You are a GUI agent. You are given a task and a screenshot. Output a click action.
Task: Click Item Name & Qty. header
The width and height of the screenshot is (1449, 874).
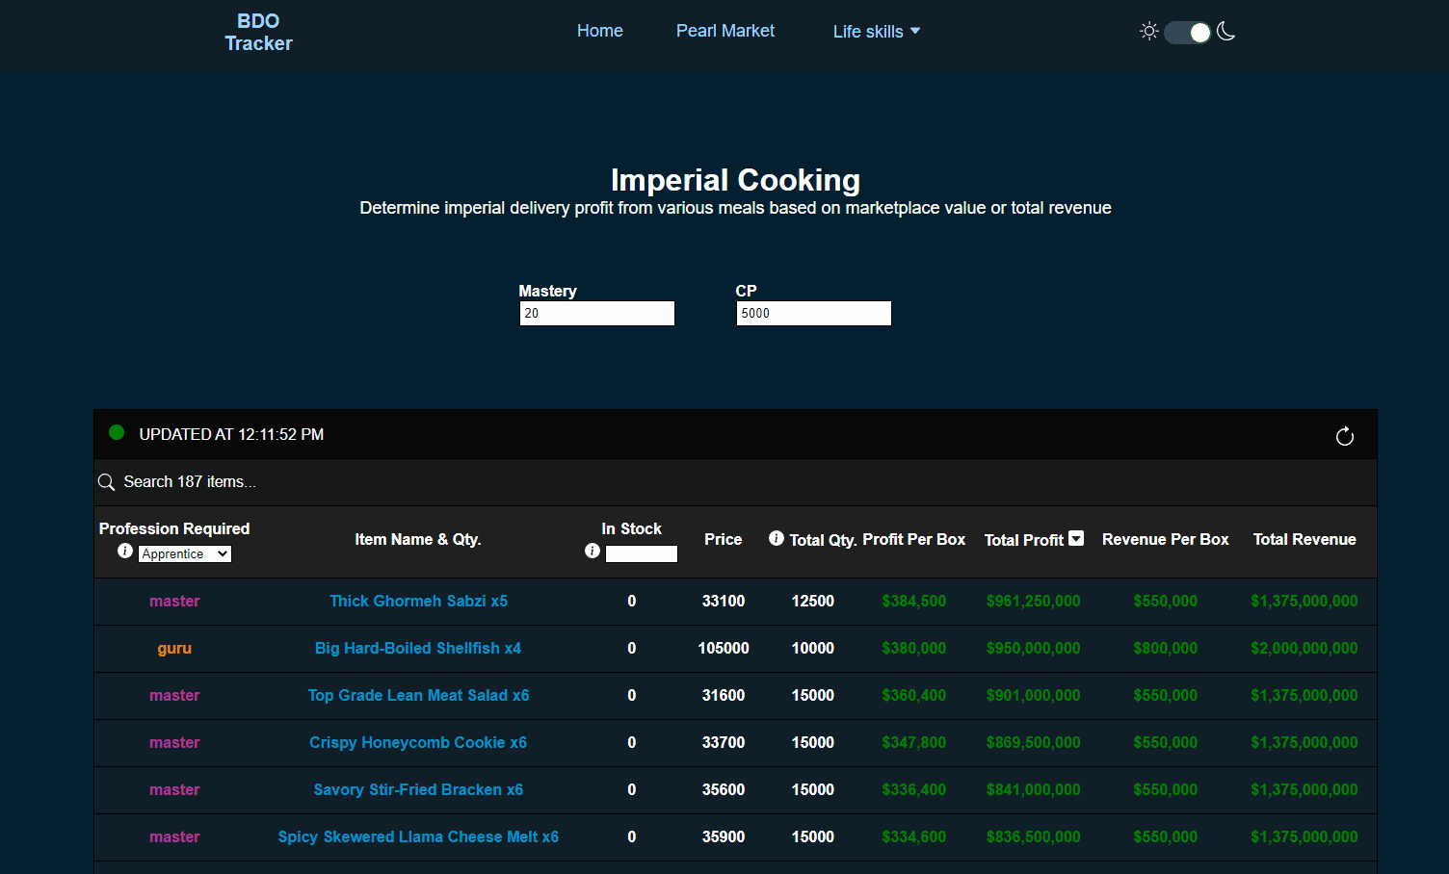point(418,539)
